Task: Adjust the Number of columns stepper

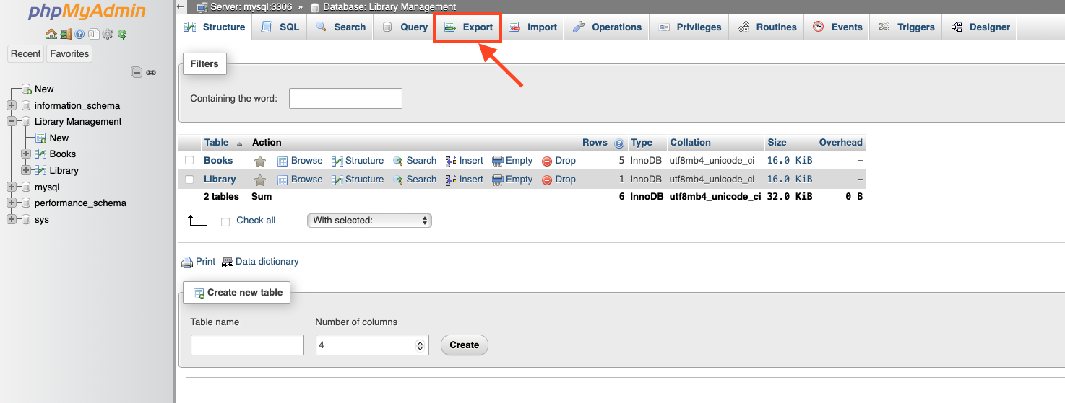Action: 421,345
